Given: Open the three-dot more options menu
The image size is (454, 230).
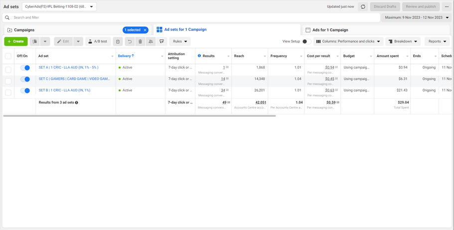Looking at the screenshot, I should [446, 6].
